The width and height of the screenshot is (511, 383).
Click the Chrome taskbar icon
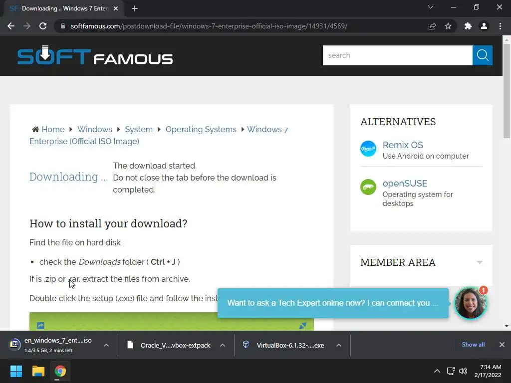60,371
